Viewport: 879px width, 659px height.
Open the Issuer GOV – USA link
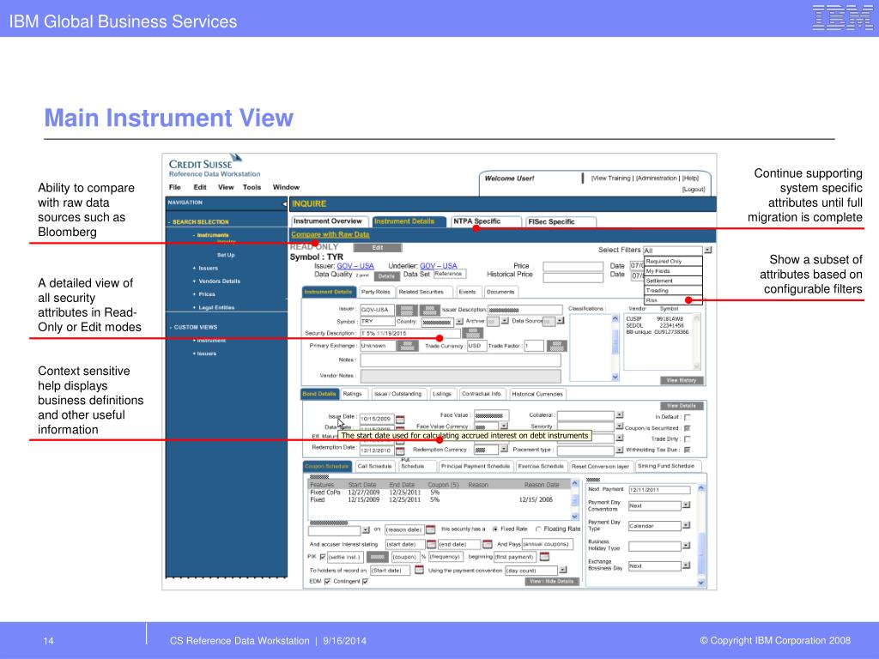point(355,266)
